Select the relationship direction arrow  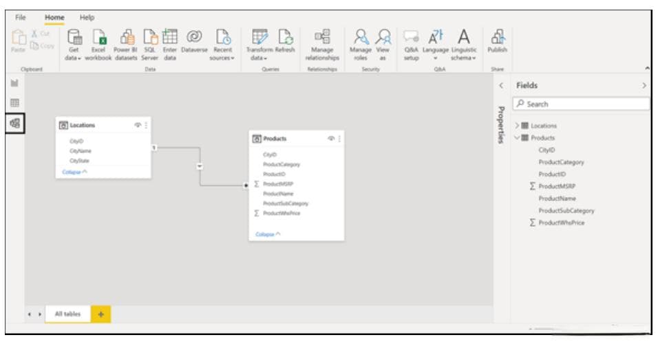tap(200, 166)
